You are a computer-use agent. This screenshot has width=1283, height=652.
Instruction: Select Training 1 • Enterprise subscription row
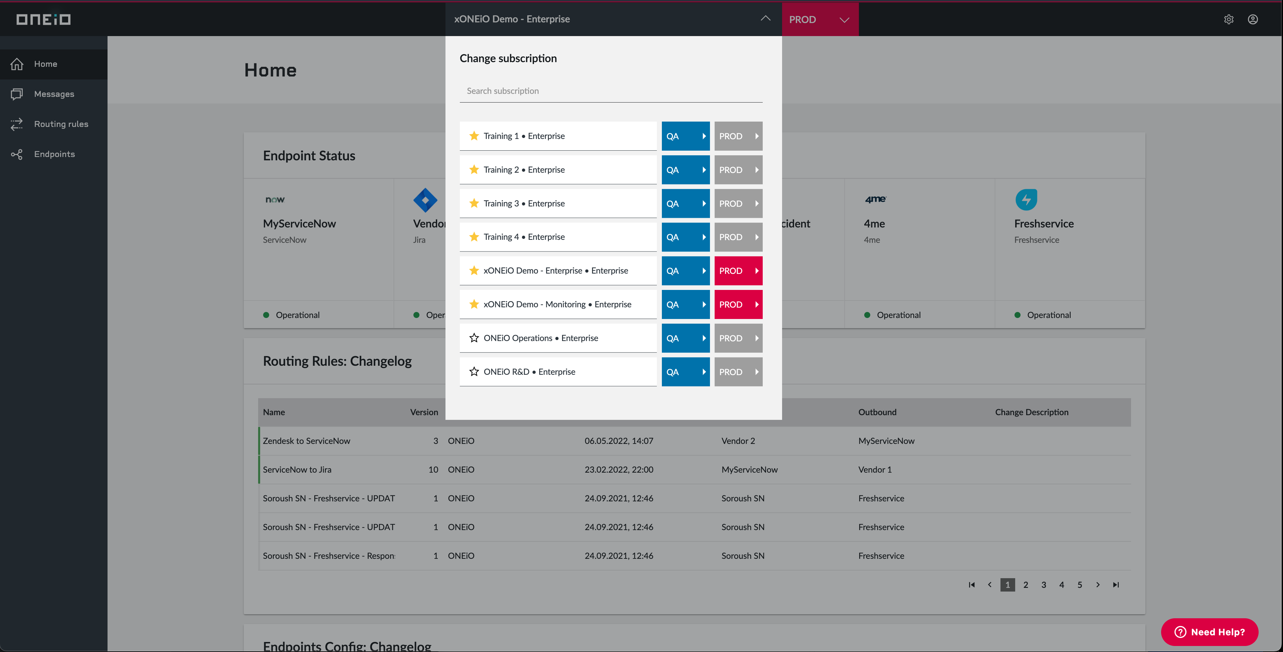click(x=558, y=136)
